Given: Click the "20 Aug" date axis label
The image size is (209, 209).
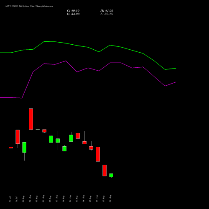Looking at the screenshot, I should point(110,199).
